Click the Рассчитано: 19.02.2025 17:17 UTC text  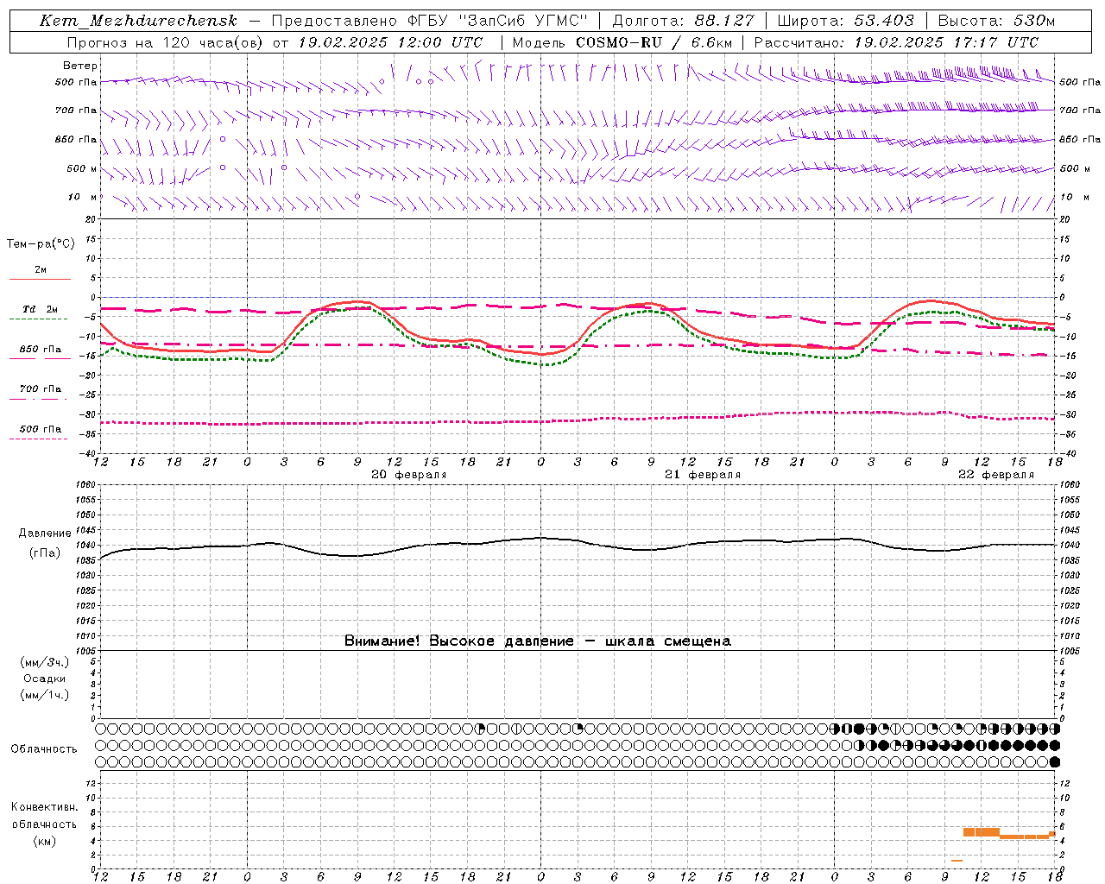[896, 42]
